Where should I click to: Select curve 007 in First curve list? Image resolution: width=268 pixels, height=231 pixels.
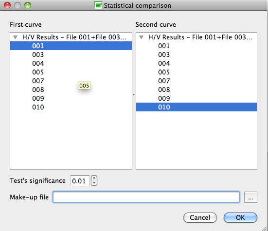[71, 81]
